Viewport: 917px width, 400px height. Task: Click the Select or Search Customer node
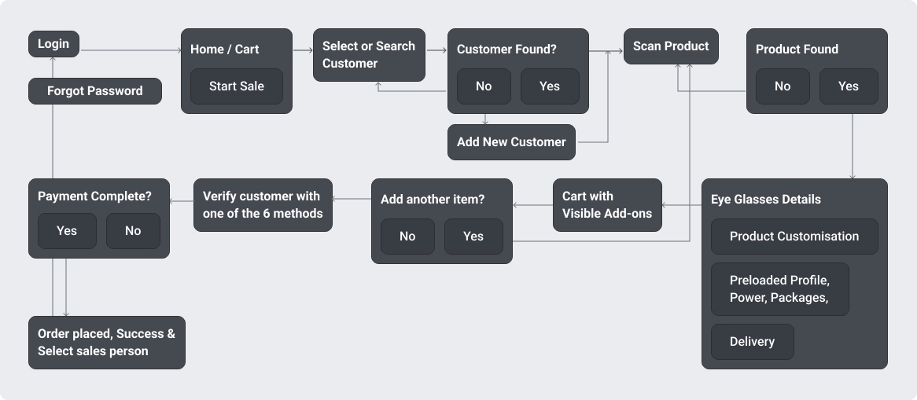click(x=369, y=55)
